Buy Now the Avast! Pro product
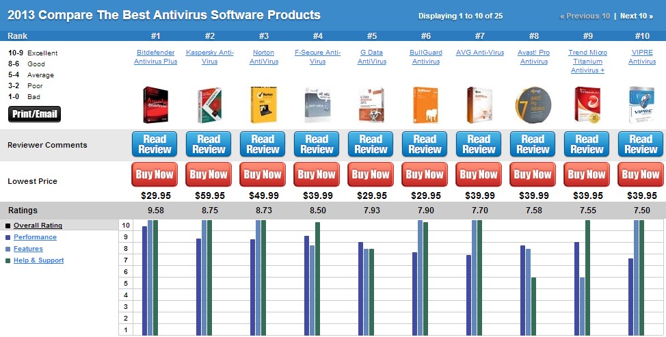This screenshot has height=337, width=666. tap(533, 174)
